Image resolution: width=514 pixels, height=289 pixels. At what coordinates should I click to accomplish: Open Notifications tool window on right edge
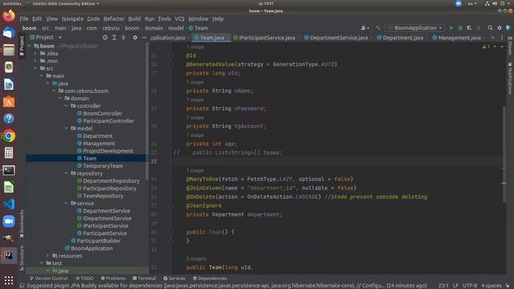pyautogui.click(x=510, y=78)
